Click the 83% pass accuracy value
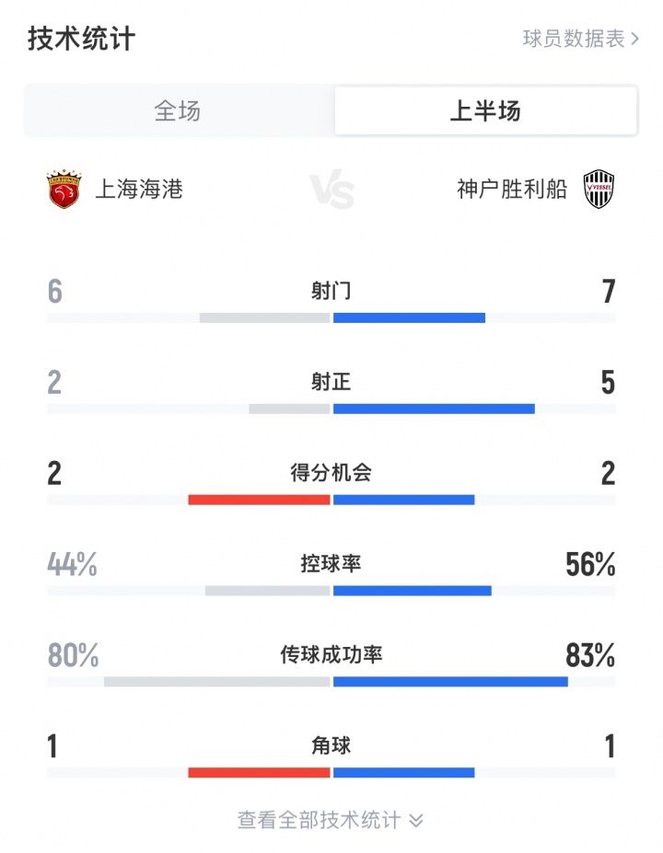 590,656
